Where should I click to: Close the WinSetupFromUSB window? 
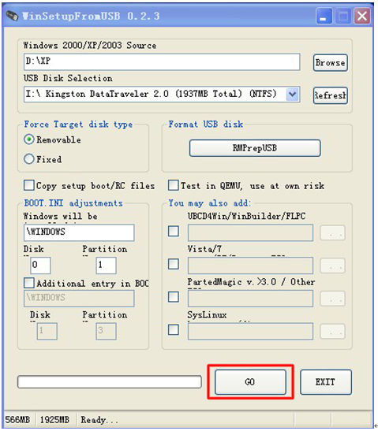(x=361, y=17)
